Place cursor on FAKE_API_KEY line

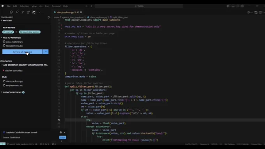pos(113,27)
